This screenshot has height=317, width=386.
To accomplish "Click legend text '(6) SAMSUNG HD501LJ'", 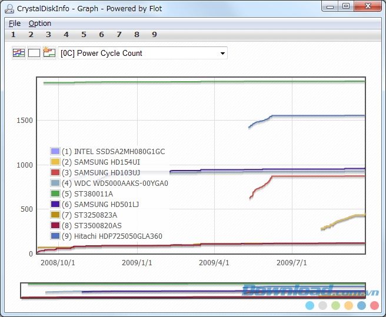I will click(x=101, y=205).
